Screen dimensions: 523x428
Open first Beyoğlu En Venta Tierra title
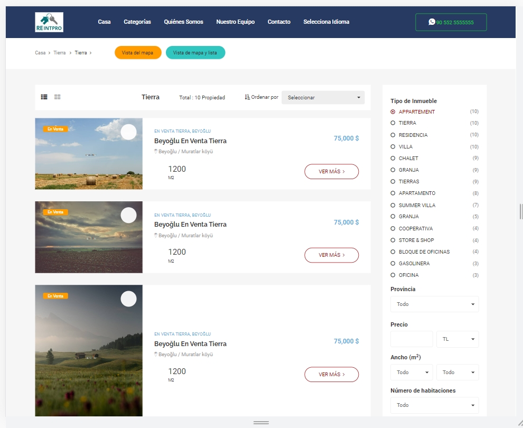pyautogui.click(x=190, y=141)
